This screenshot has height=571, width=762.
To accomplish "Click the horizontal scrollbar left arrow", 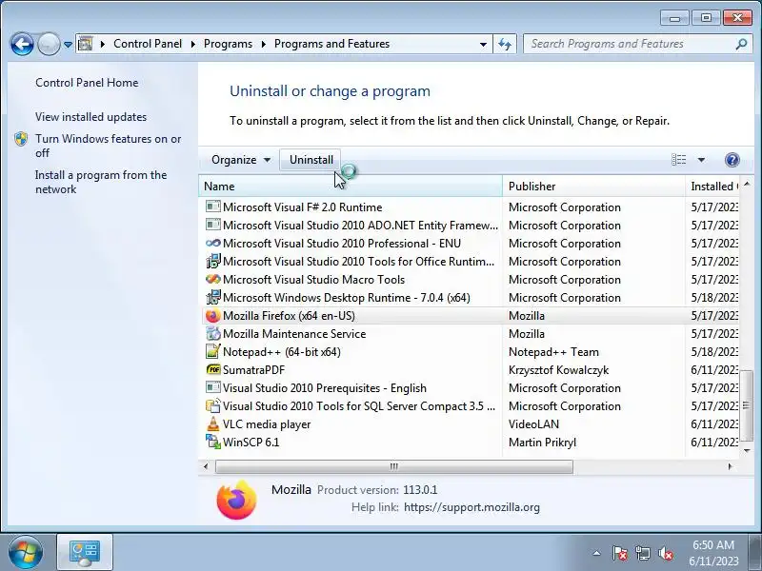I will click(x=206, y=466).
